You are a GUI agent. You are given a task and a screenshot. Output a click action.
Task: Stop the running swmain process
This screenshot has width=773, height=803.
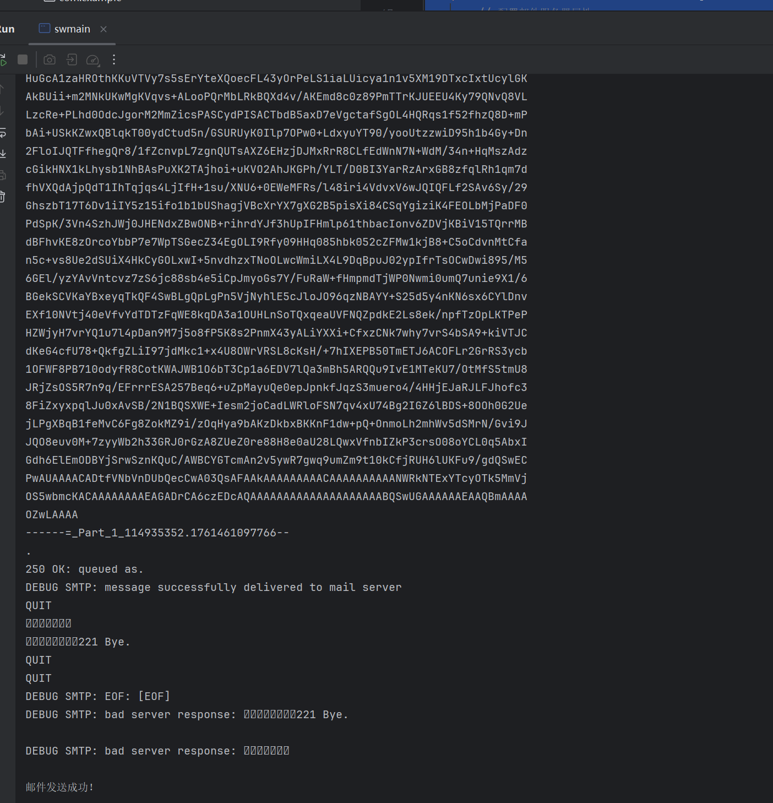click(23, 59)
